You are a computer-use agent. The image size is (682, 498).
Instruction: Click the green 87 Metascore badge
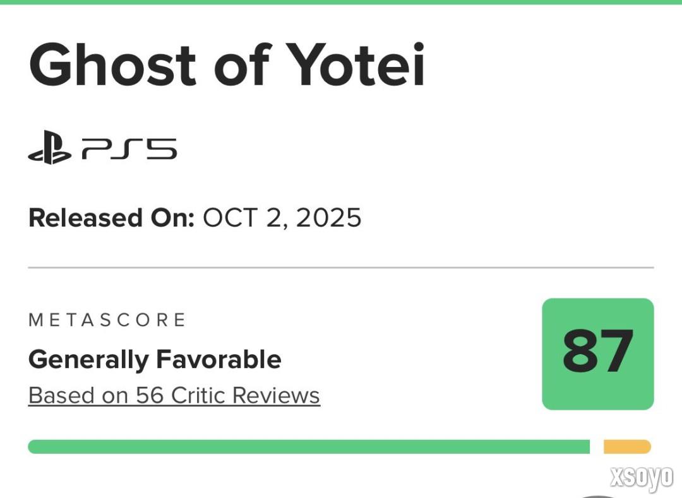click(597, 353)
